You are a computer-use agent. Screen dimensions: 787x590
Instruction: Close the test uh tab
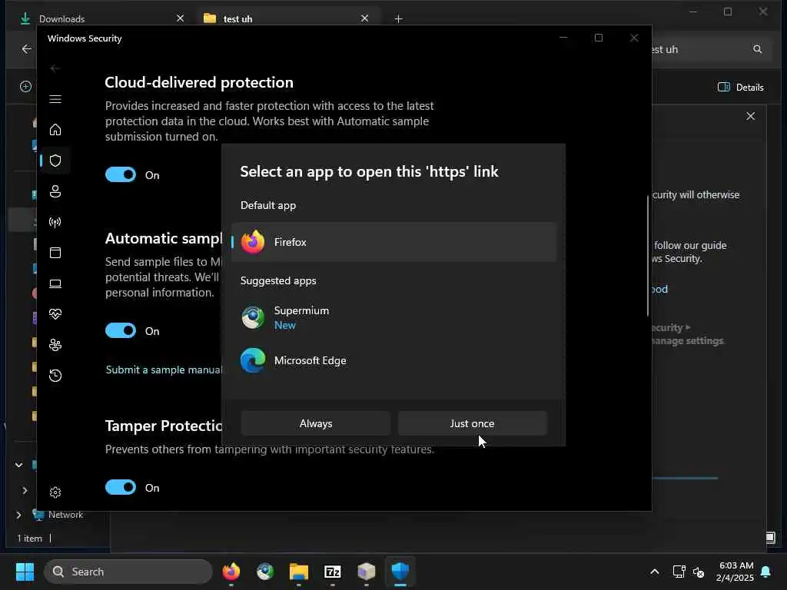pos(365,18)
